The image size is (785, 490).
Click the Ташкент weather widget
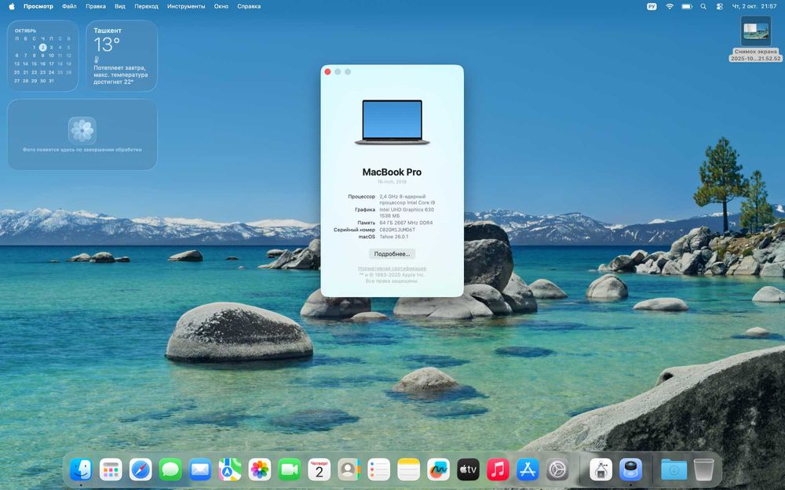[x=122, y=56]
